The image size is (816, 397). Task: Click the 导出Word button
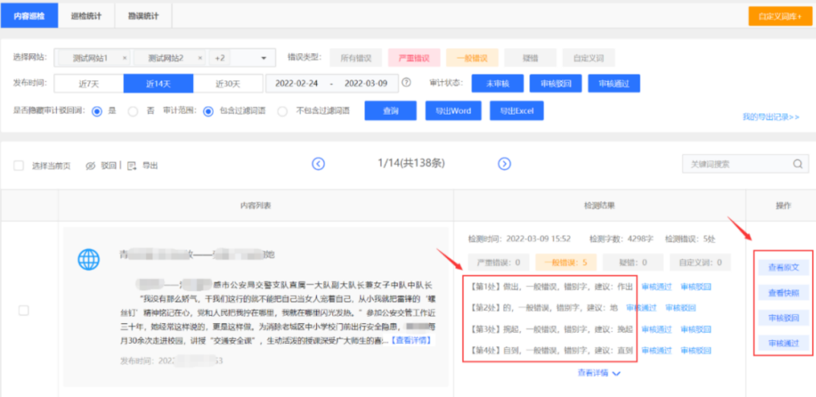point(452,111)
